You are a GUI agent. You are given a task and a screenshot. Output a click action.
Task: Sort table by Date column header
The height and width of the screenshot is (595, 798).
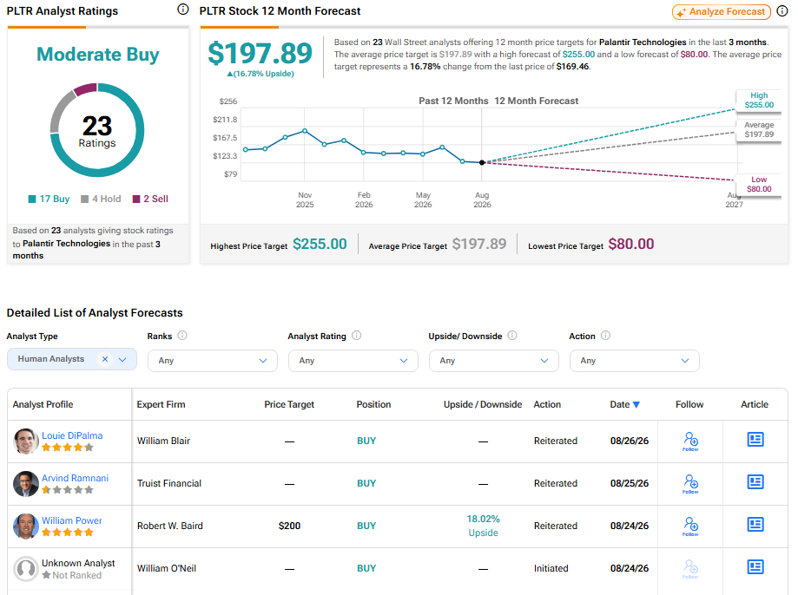(625, 404)
